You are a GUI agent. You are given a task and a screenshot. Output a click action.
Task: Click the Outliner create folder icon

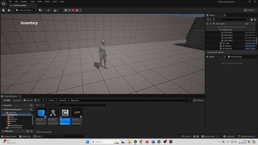pyautogui.click(x=252, y=20)
